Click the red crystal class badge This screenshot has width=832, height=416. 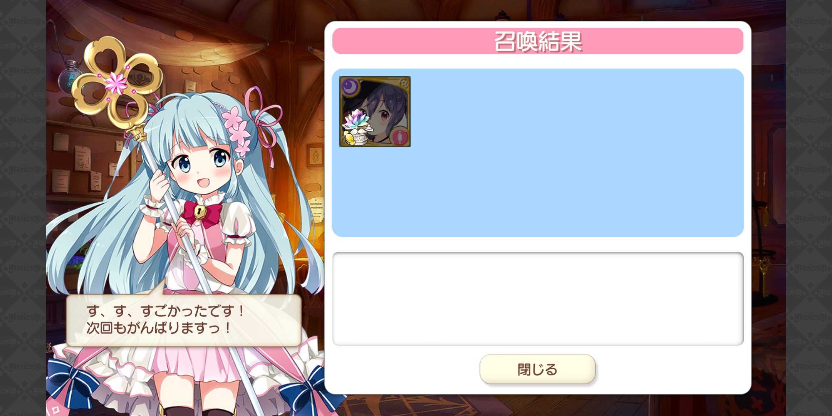coord(399,137)
